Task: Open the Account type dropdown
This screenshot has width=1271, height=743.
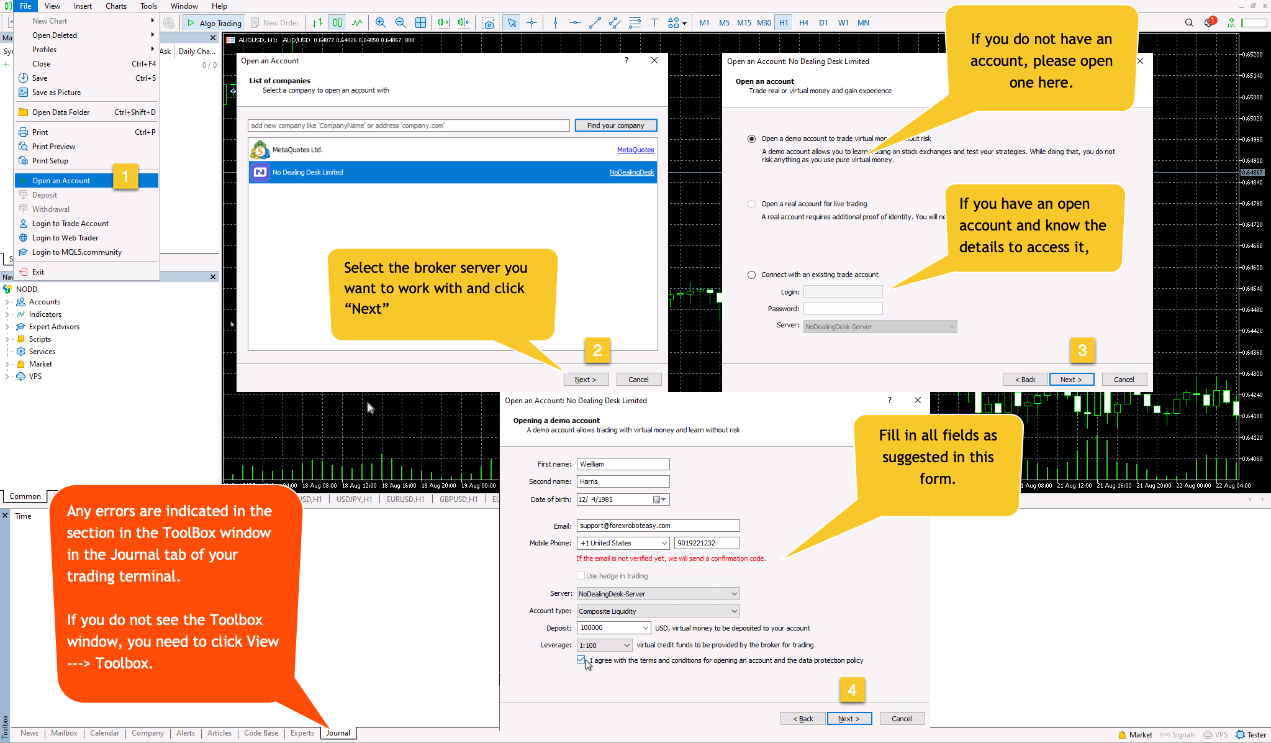Action: 658,611
